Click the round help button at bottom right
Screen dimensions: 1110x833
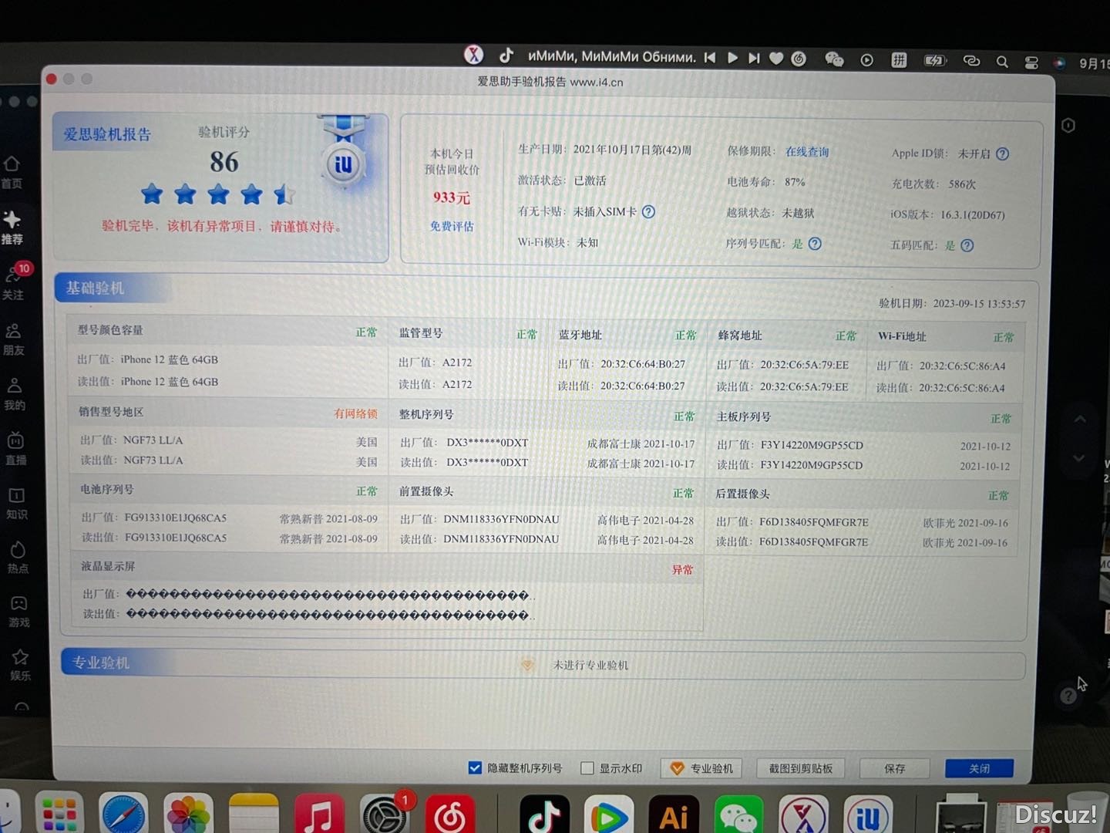click(x=1068, y=696)
